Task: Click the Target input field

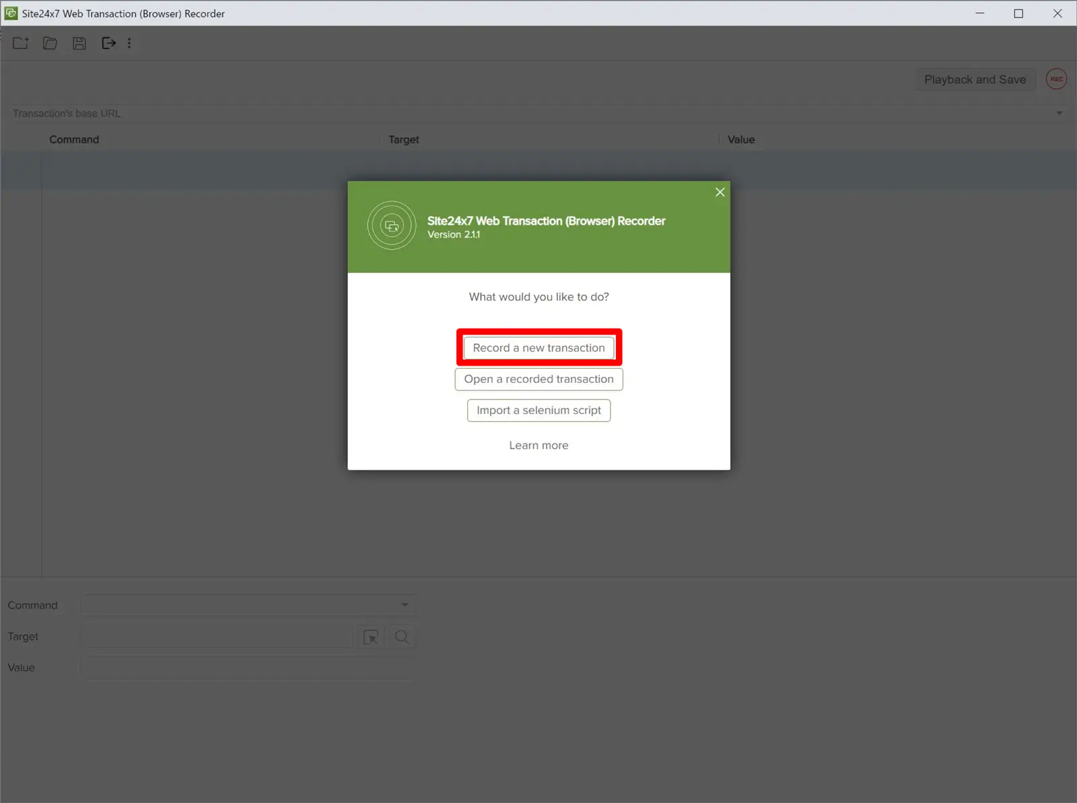Action: pos(217,637)
